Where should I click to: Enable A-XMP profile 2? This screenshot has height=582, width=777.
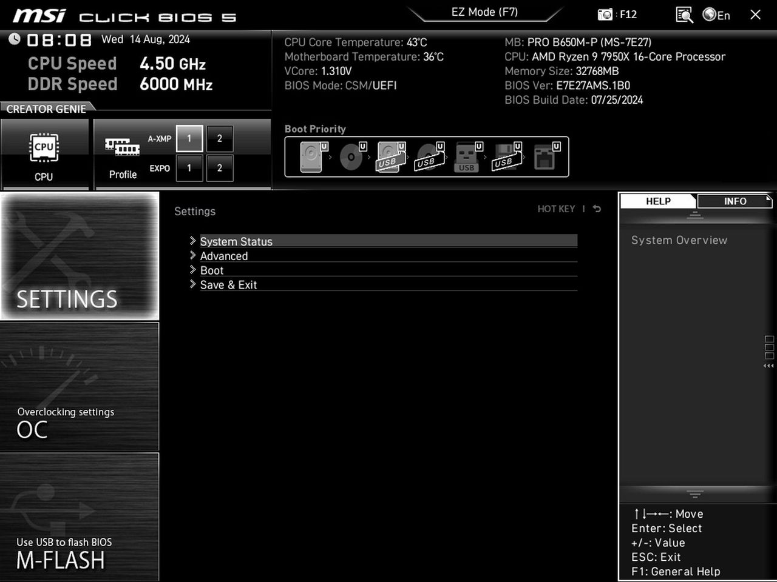[x=220, y=139]
